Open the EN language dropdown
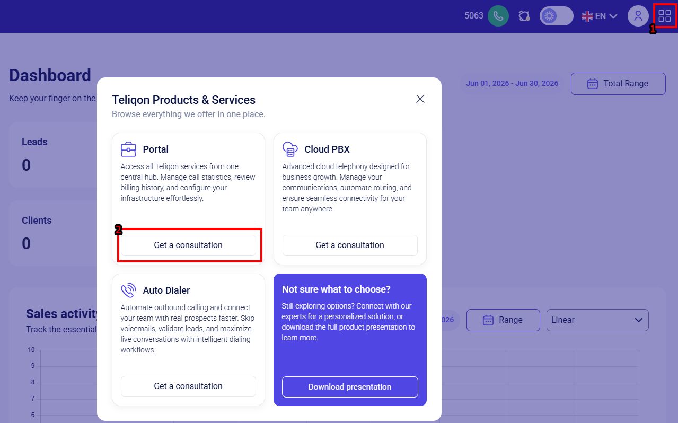Screen dimensions: 678x423 pyautogui.click(x=599, y=16)
